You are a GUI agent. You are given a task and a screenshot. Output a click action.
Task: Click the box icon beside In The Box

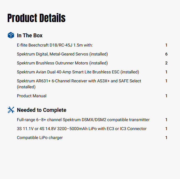11,36
